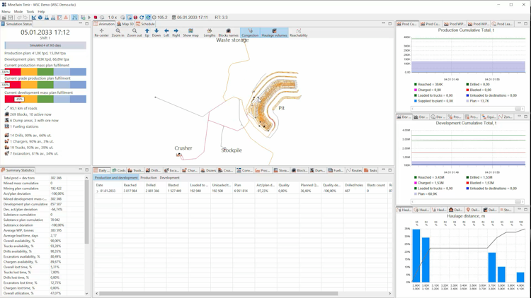Pan the map Right arrow
This screenshot has height=298, width=531.
pyautogui.click(x=176, y=32)
